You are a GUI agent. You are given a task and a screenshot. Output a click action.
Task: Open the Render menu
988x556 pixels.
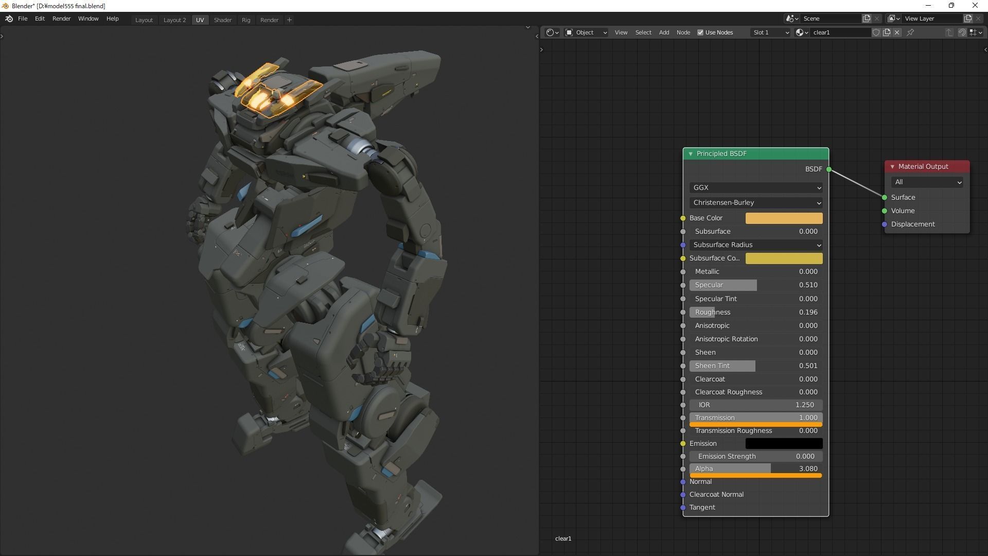(61, 19)
